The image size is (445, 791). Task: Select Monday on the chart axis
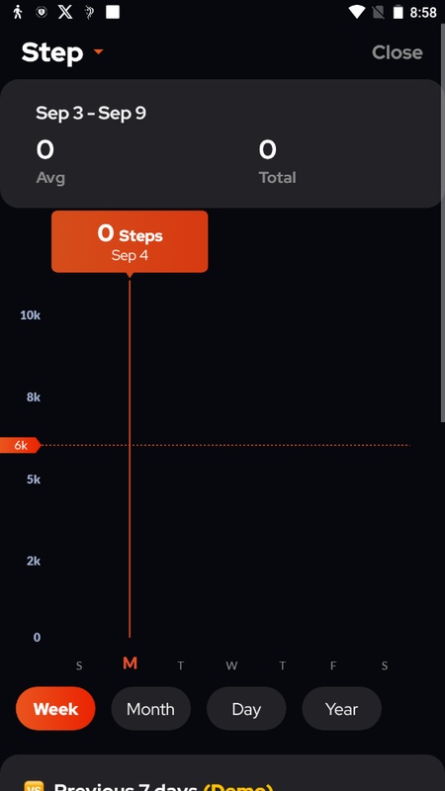click(x=130, y=663)
